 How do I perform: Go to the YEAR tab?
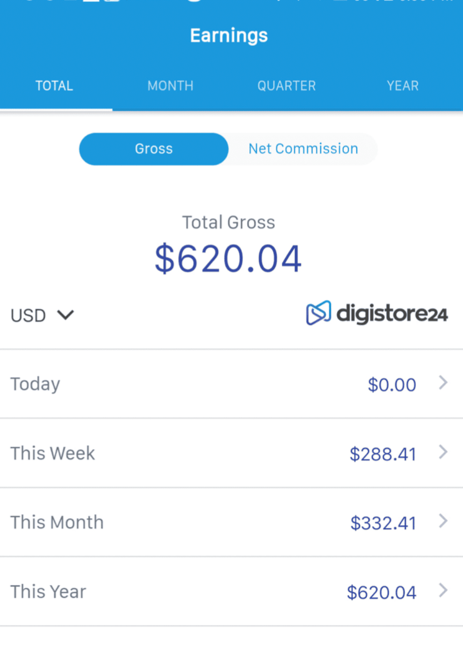click(x=403, y=86)
